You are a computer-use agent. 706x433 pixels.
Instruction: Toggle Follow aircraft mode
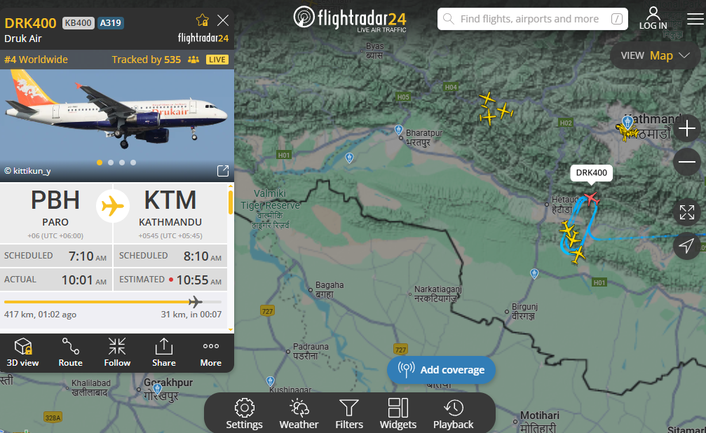[x=117, y=352]
